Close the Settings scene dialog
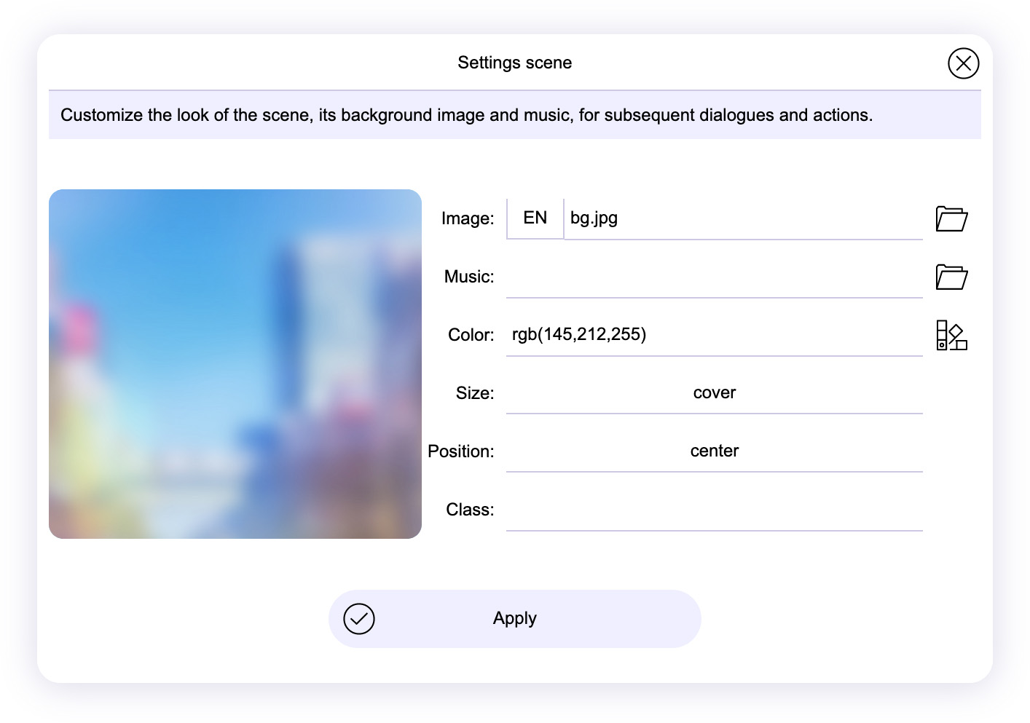 click(x=963, y=63)
